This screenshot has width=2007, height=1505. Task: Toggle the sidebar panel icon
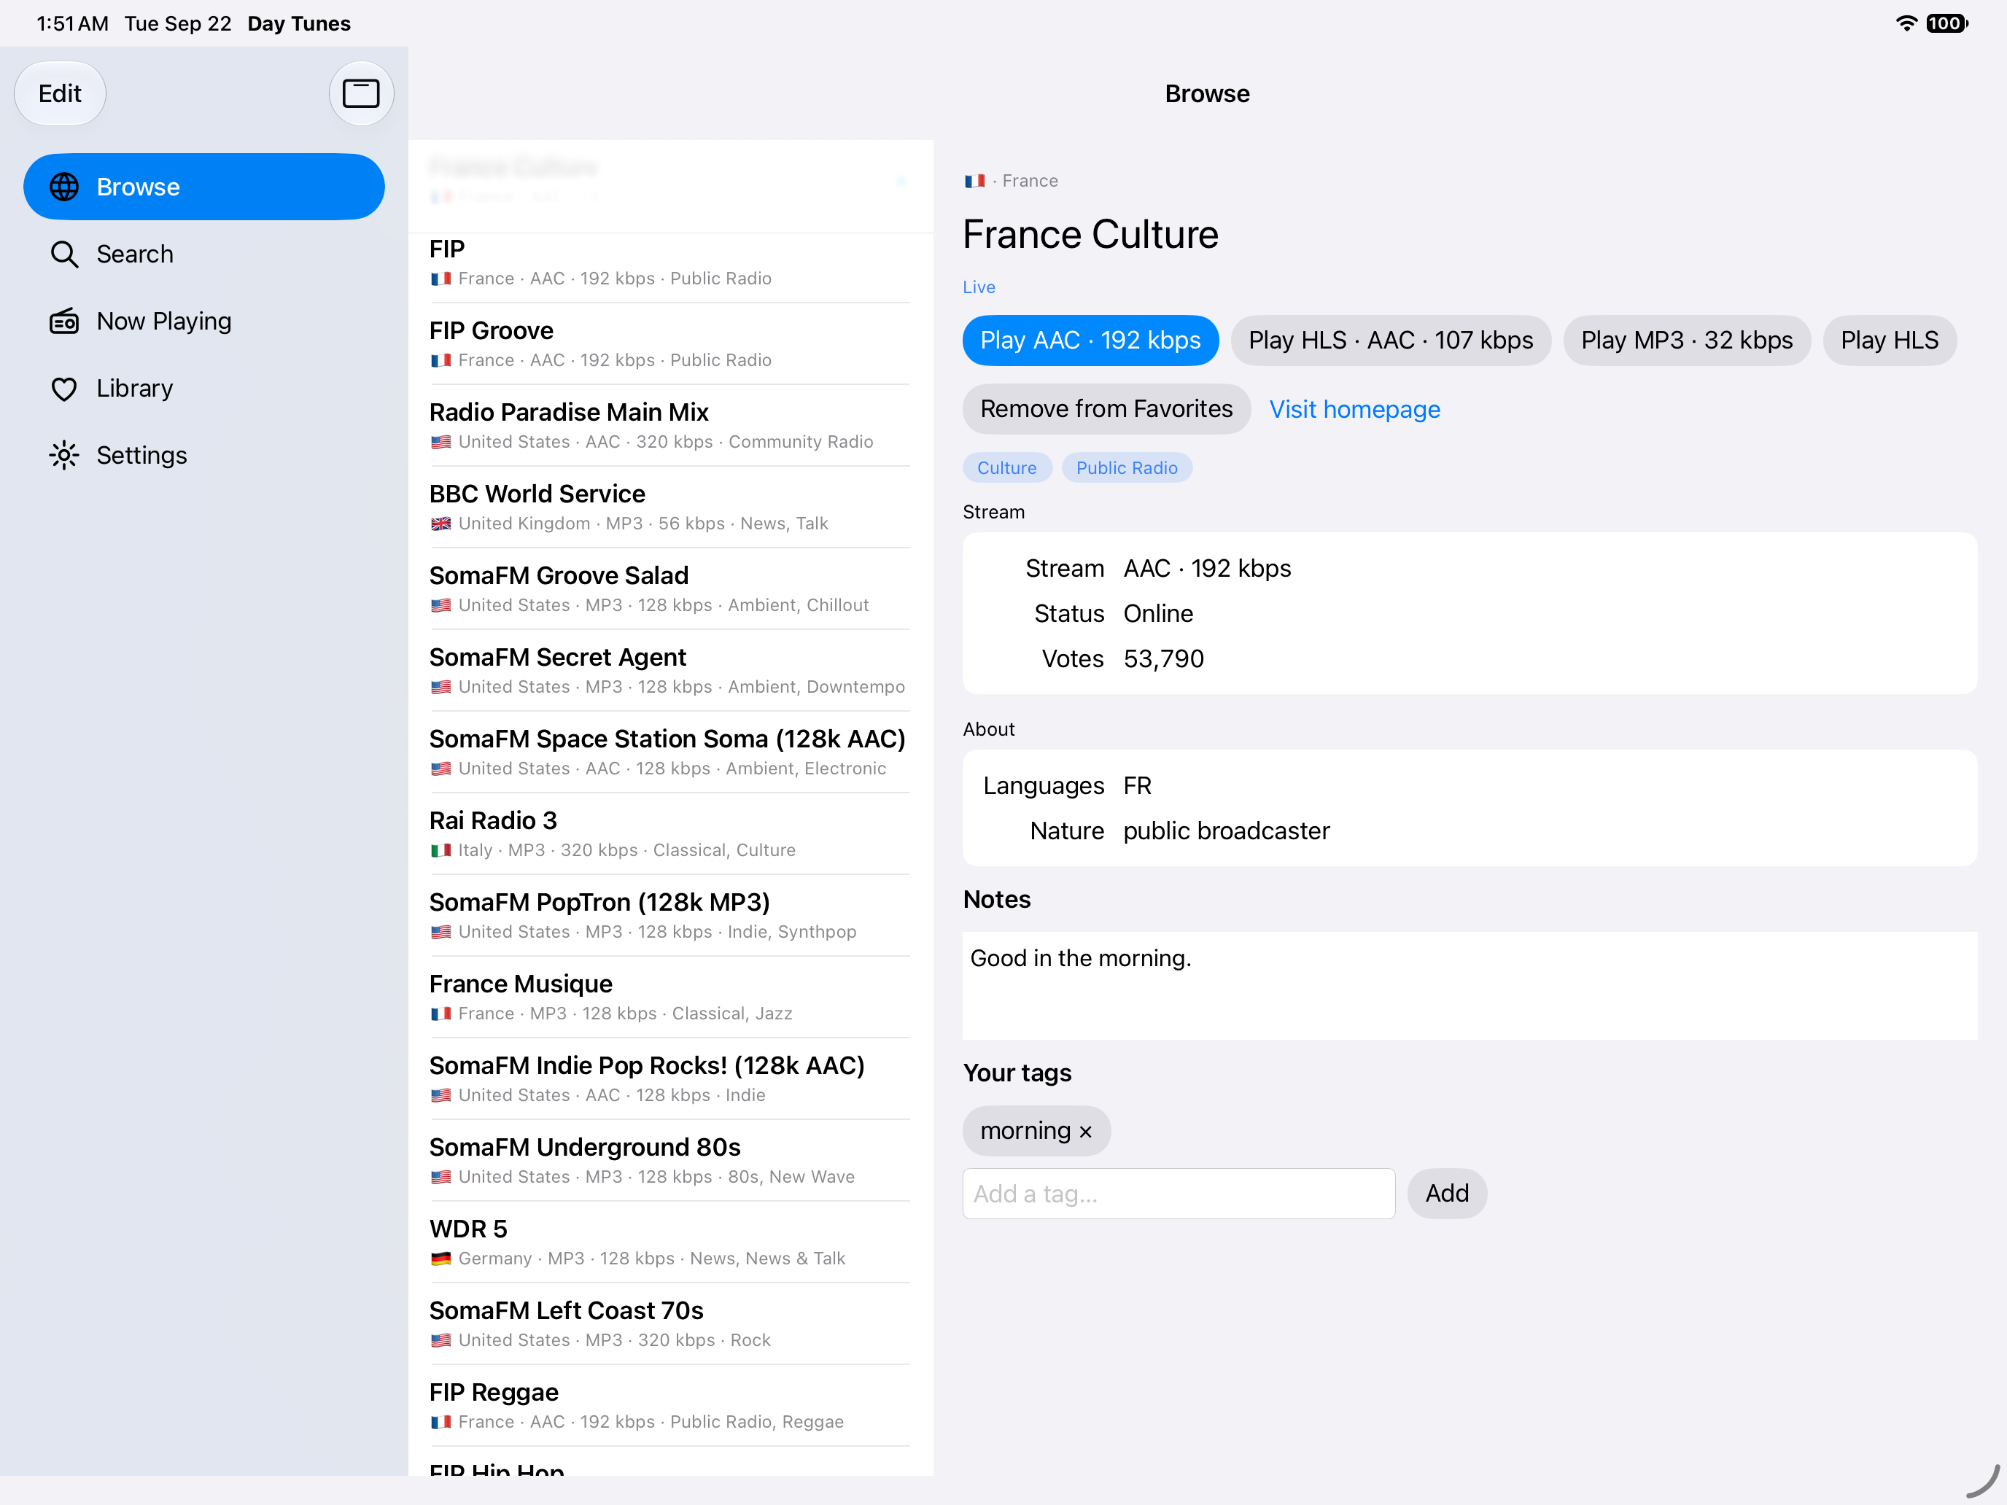tap(360, 93)
